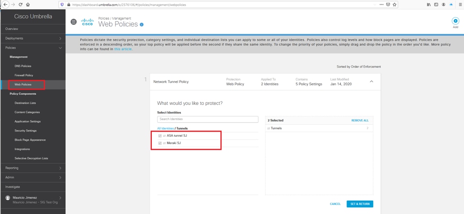Toggle the ASA tunnel SJ checkbox
The width and height of the screenshot is (464, 214).
point(160,136)
